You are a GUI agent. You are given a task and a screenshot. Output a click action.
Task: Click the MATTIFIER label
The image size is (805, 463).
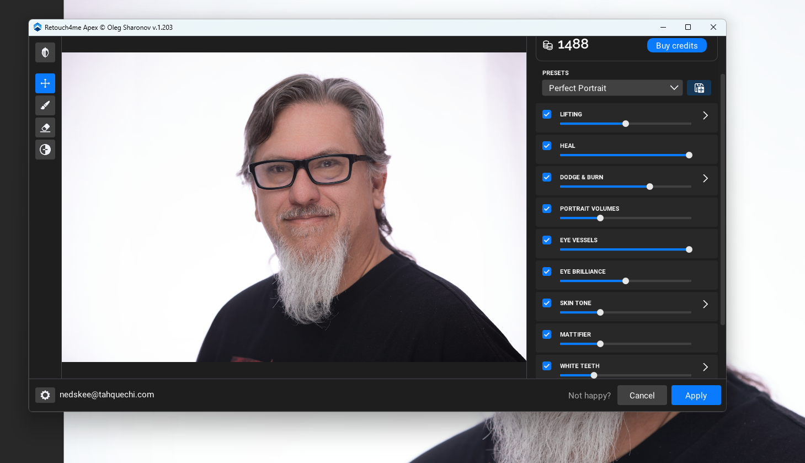click(575, 334)
